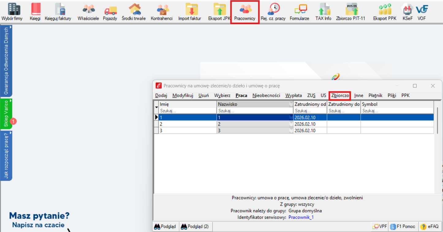Open the Nieobecności menu
The height and width of the screenshot is (232, 443).
(266, 96)
